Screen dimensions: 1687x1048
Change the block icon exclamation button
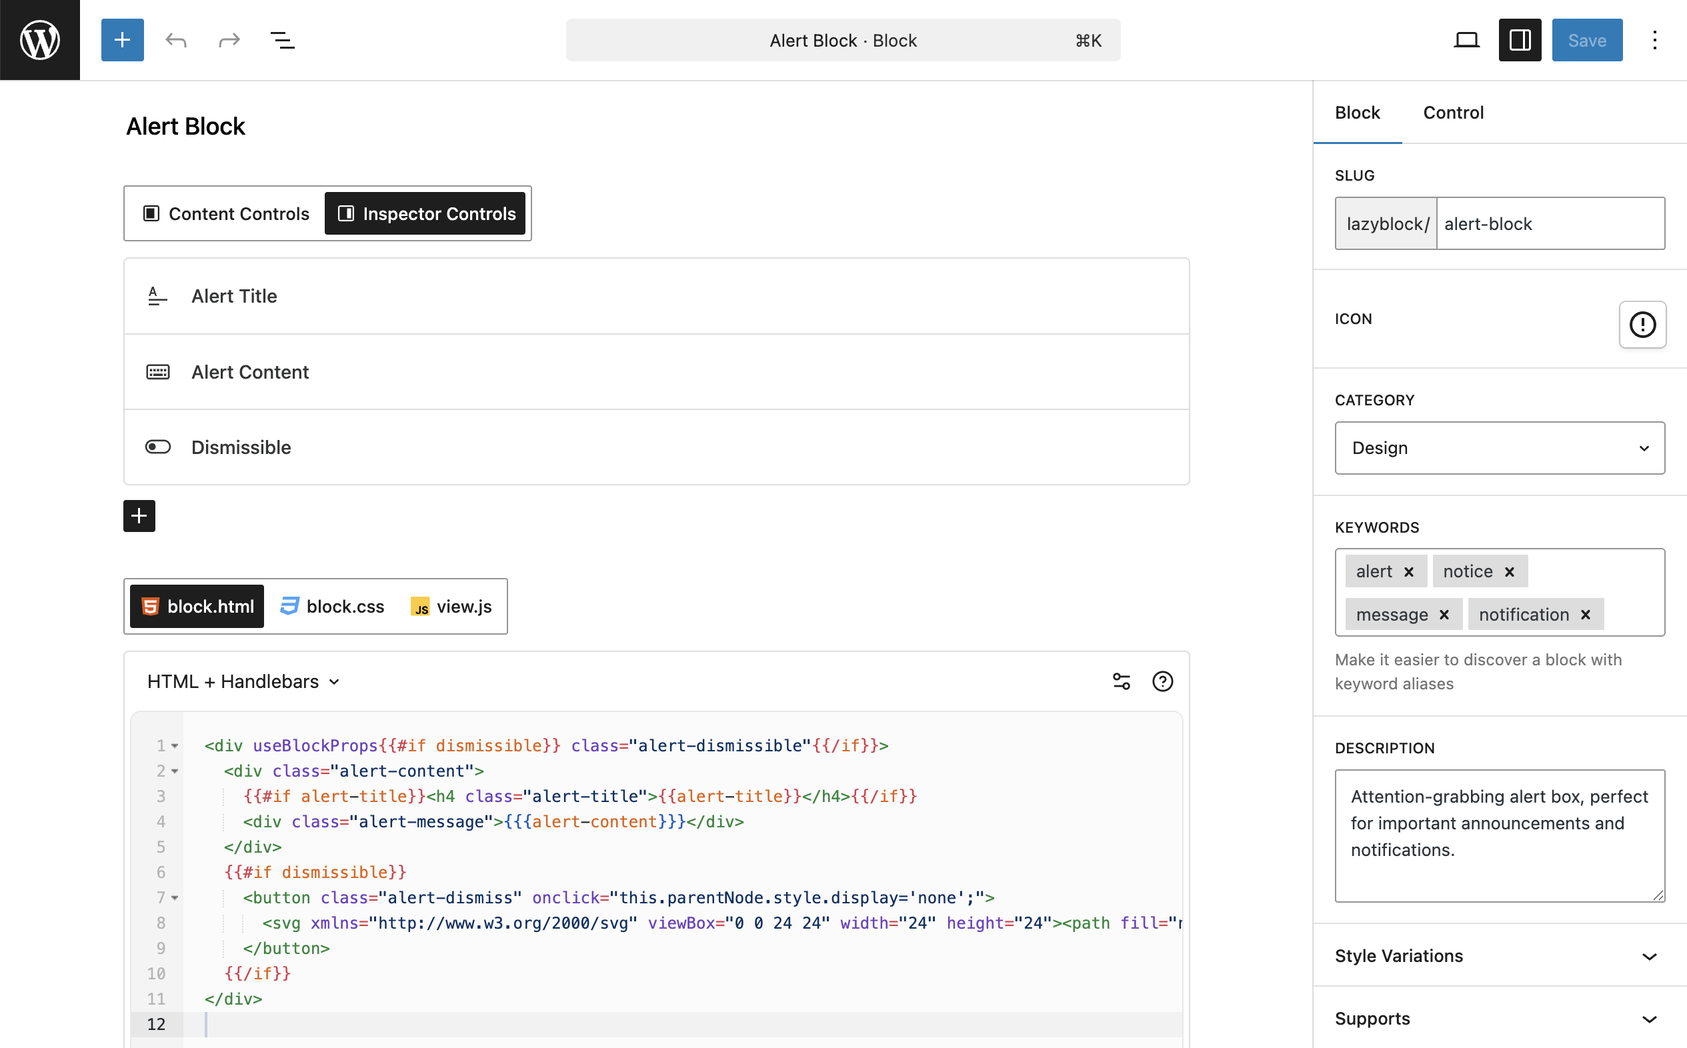coord(1642,325)
